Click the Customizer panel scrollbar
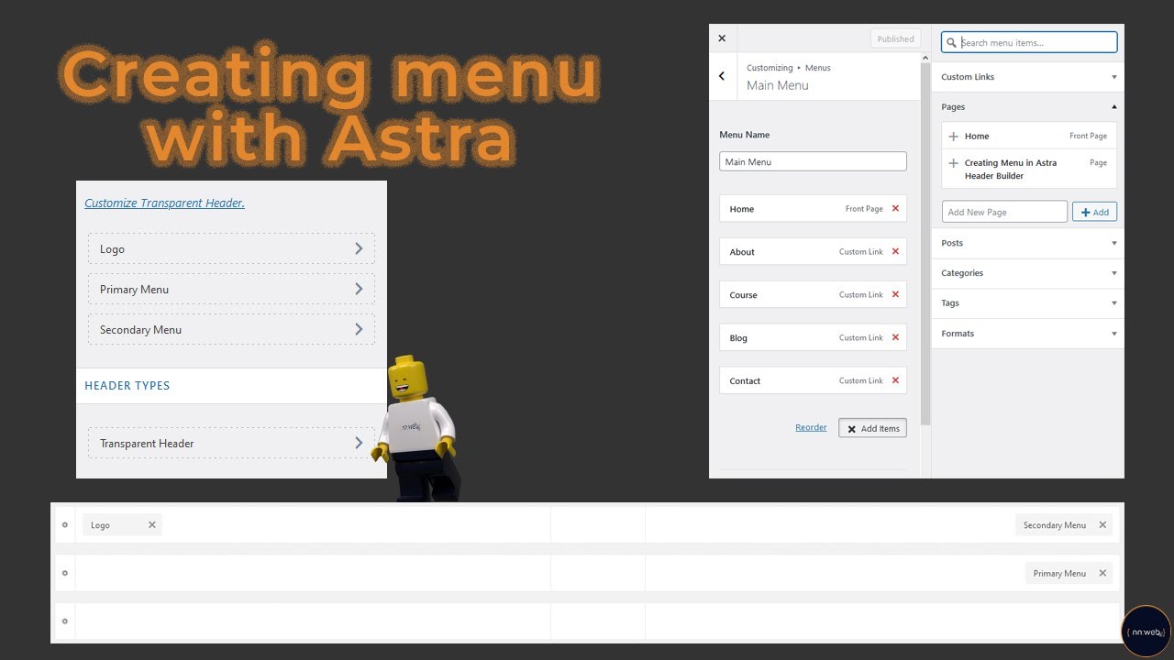 pos(925,245)
